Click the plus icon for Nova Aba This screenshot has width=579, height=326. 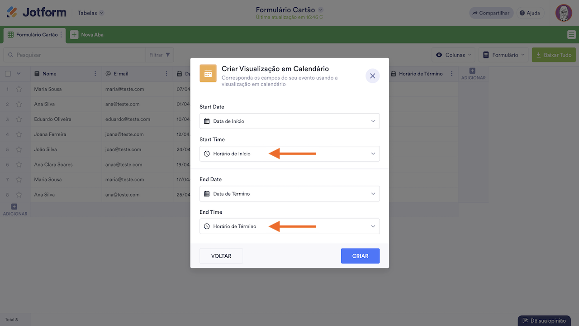[74, 35]
